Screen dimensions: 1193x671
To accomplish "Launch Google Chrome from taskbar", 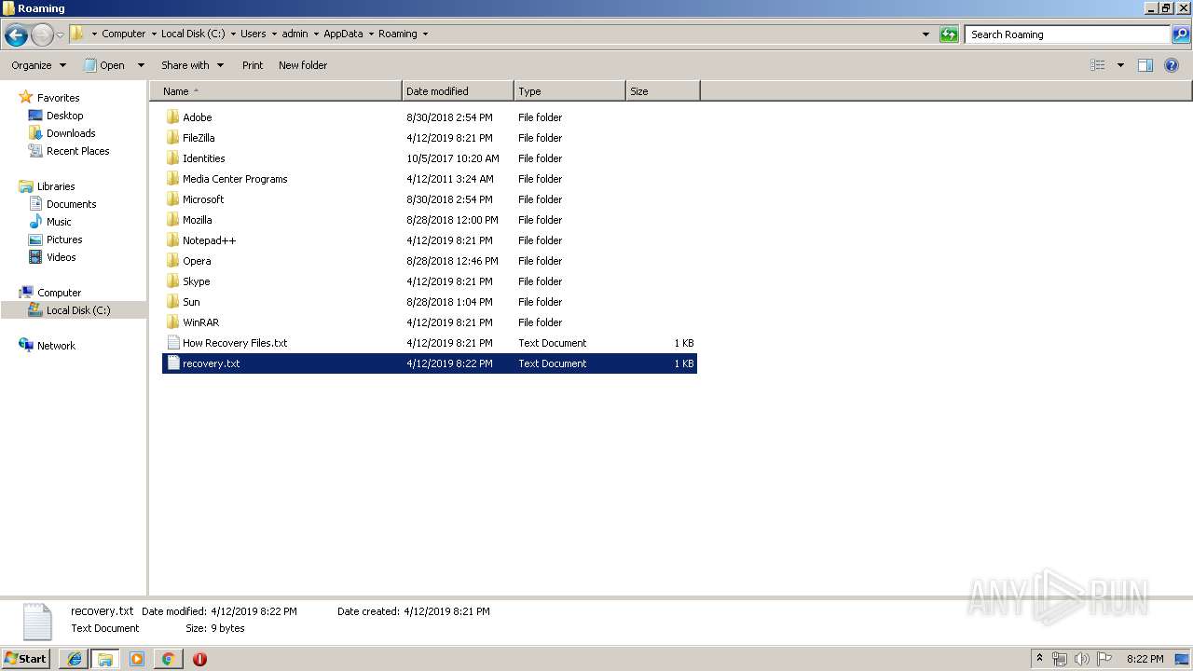I will tap(168, 659).
